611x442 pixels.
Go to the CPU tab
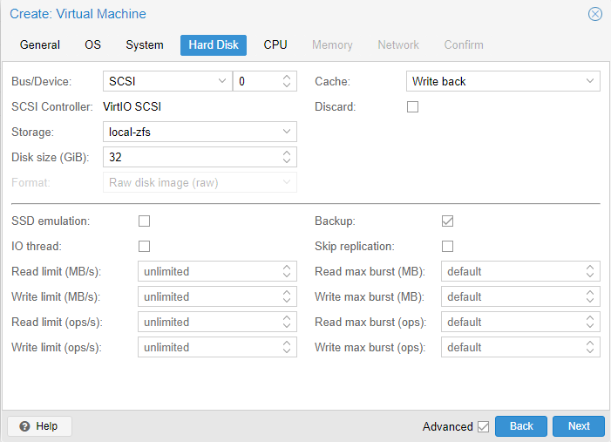275,44
